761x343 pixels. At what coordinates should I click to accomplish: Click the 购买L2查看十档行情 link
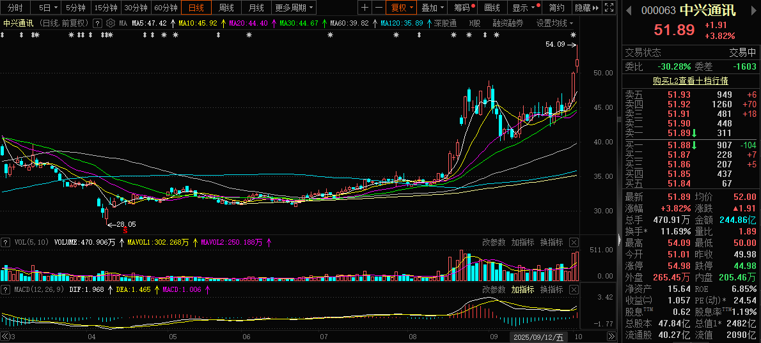click(691, 81)
